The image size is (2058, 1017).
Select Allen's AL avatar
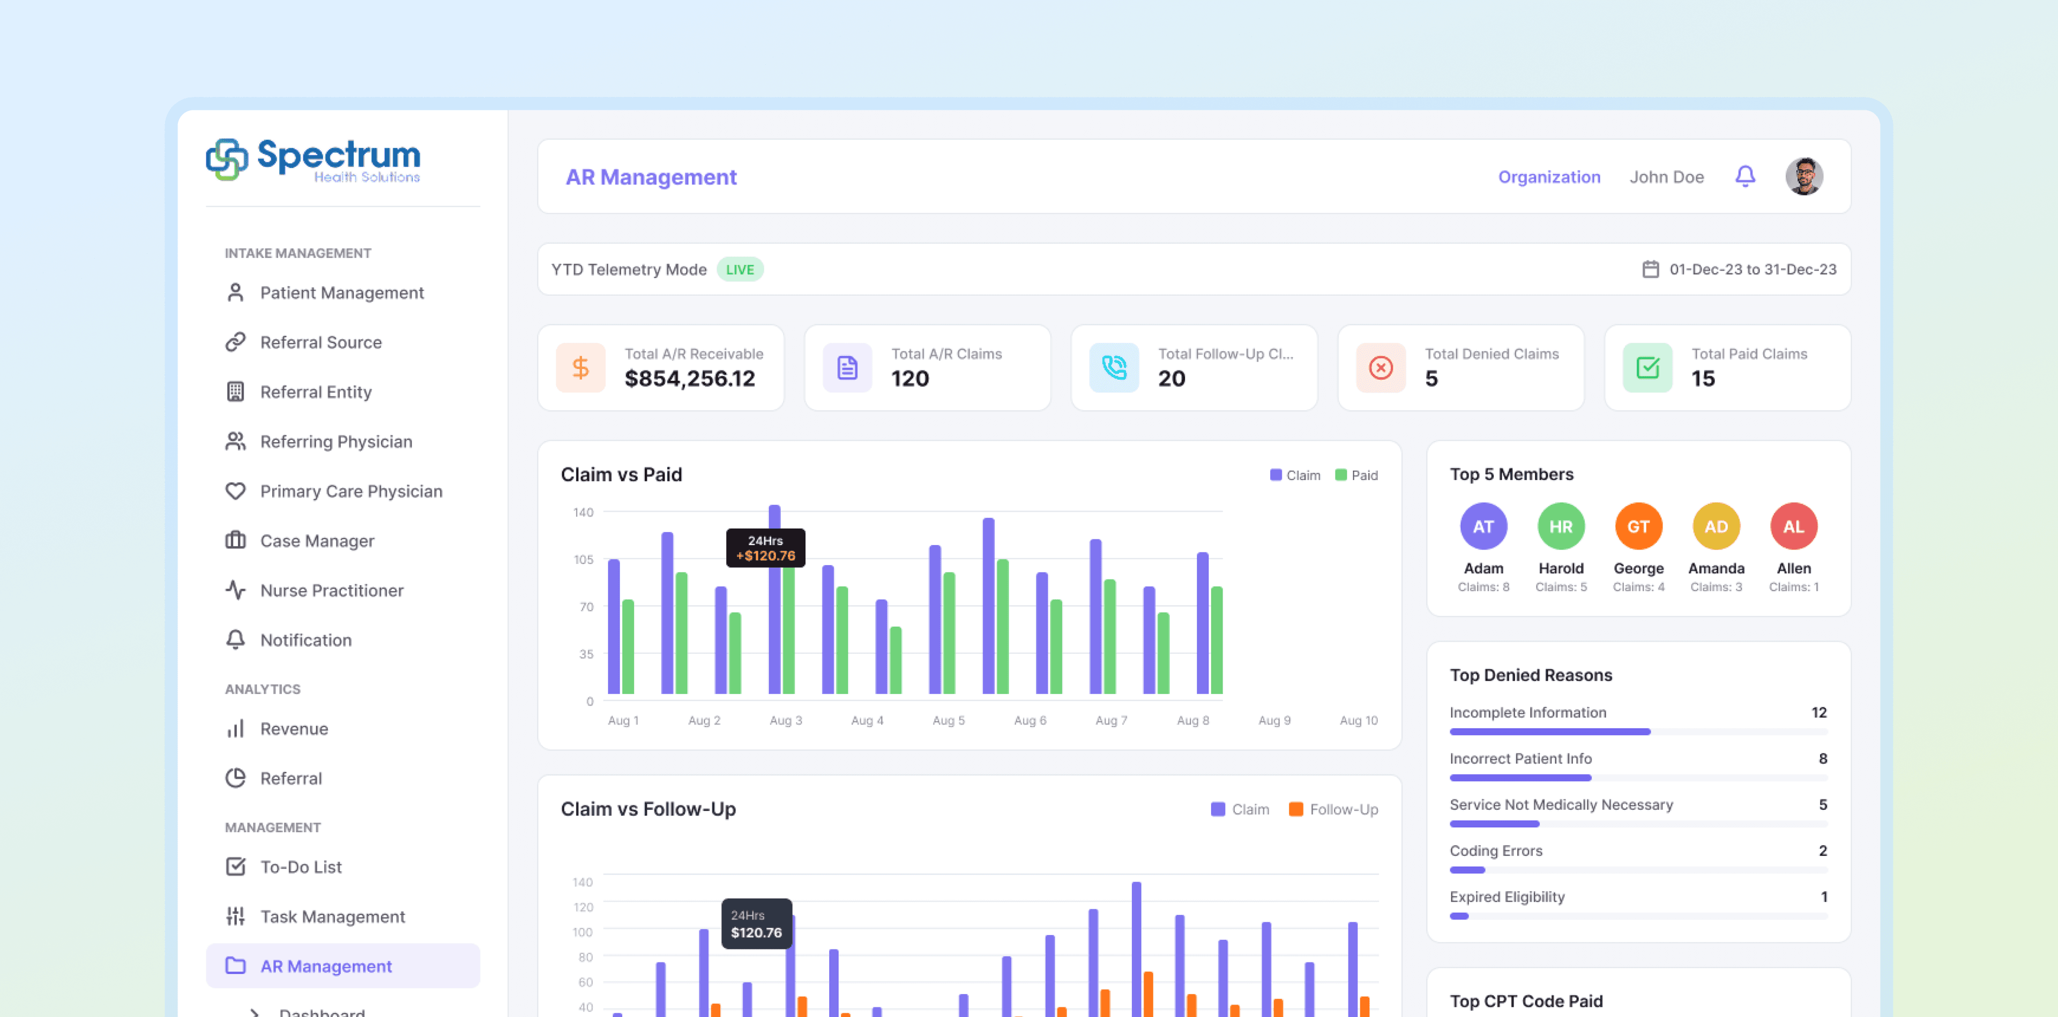pyautogui.click(x=1794, y=526)
